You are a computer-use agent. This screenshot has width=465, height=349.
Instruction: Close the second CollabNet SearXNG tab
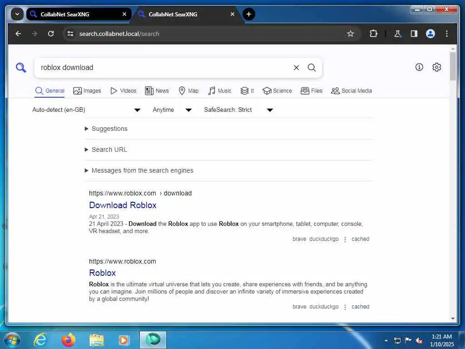[x=232, y=14]
